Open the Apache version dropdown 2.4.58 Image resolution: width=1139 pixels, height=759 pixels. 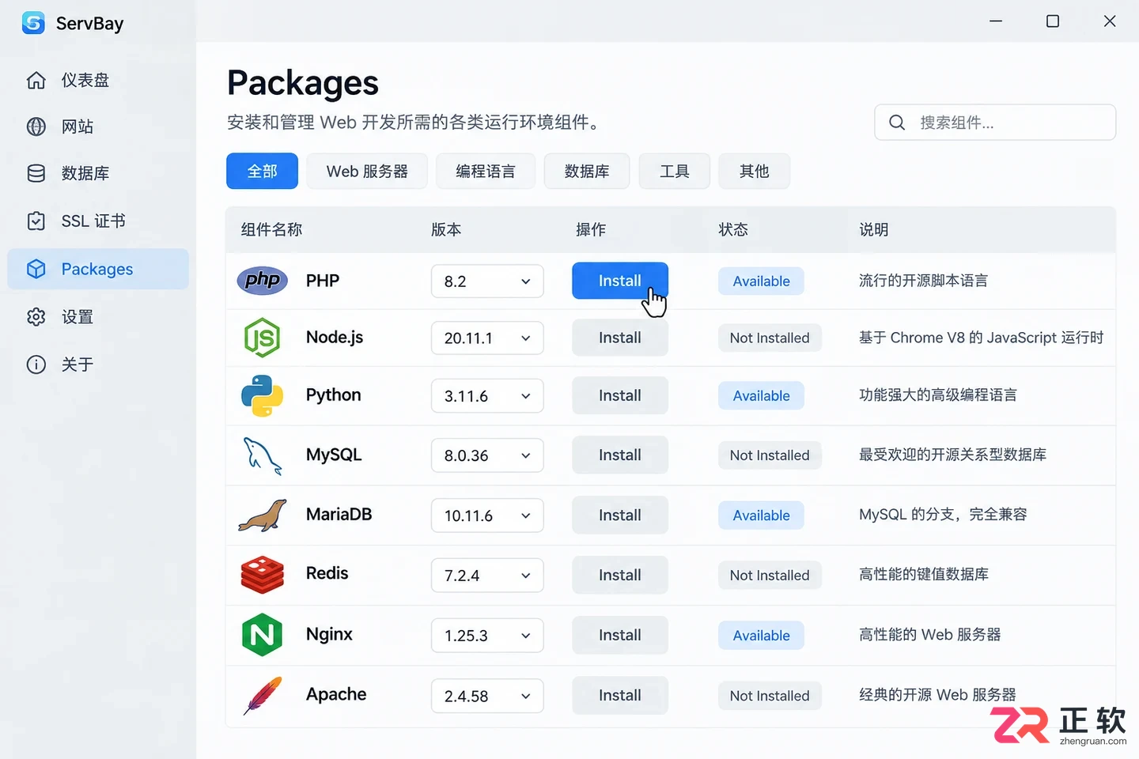pyautogui.click(x=487, y=696)
